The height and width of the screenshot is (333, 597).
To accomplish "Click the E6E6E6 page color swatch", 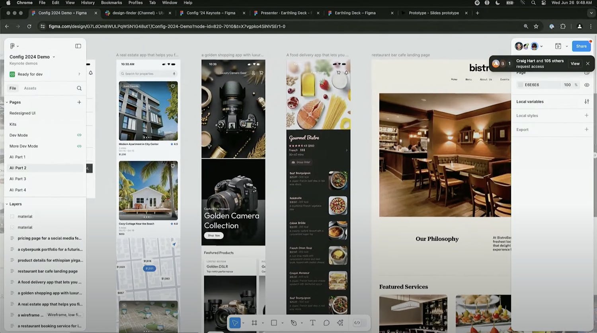I will pyautogui.click(x=520, y=85).
